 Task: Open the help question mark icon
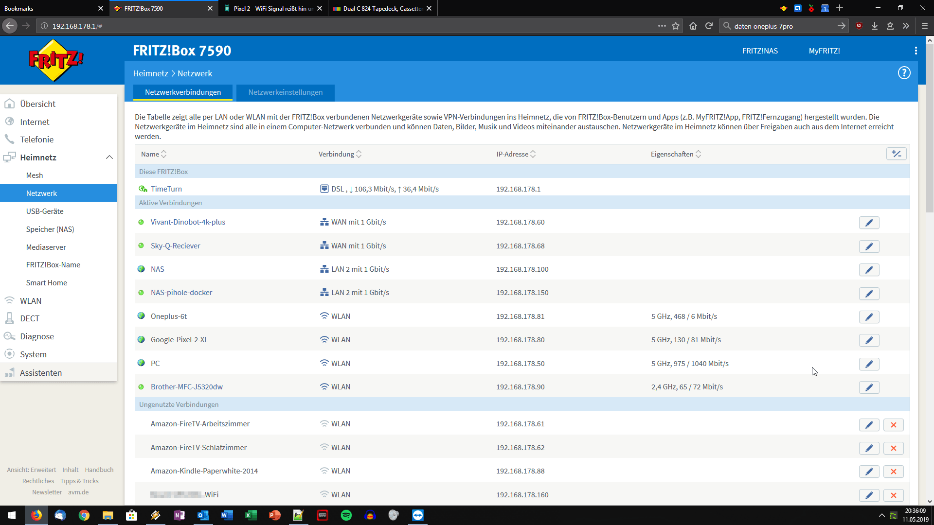[x=904, y=73]
